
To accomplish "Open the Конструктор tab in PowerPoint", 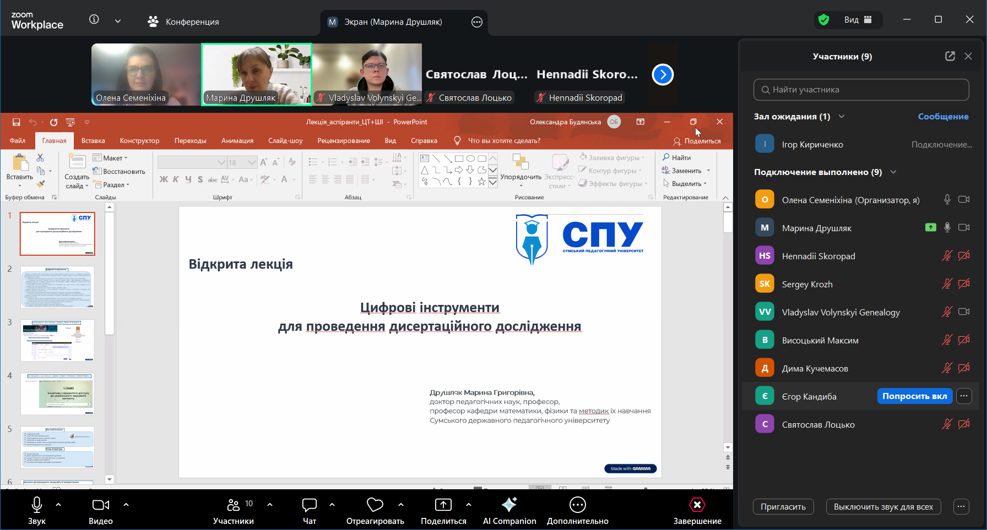I will tap(139, 140).
